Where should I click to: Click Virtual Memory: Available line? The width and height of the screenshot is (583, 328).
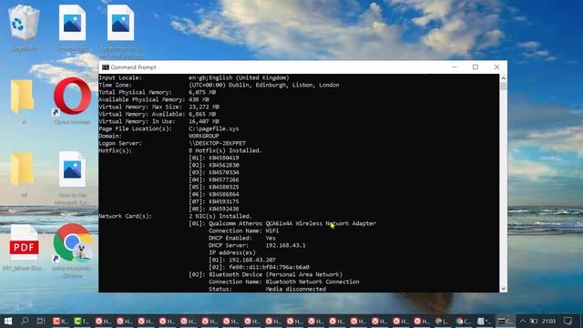pos(157,114)
